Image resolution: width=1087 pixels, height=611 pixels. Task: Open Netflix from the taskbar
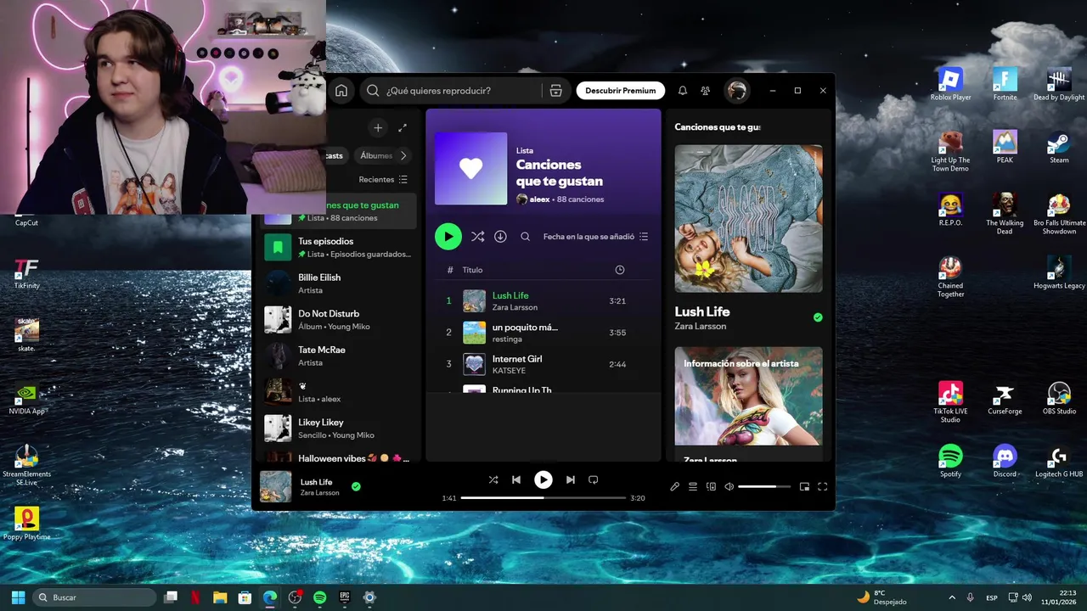pos(195,597)
